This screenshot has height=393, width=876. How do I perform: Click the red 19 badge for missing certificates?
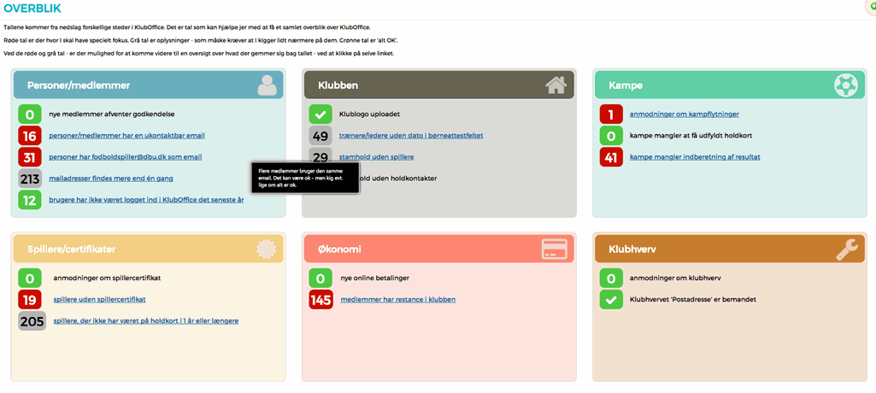(30, 299)
